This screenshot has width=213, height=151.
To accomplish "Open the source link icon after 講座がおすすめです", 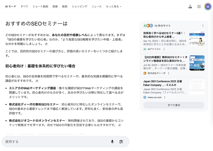I will (x=37, y=81).
